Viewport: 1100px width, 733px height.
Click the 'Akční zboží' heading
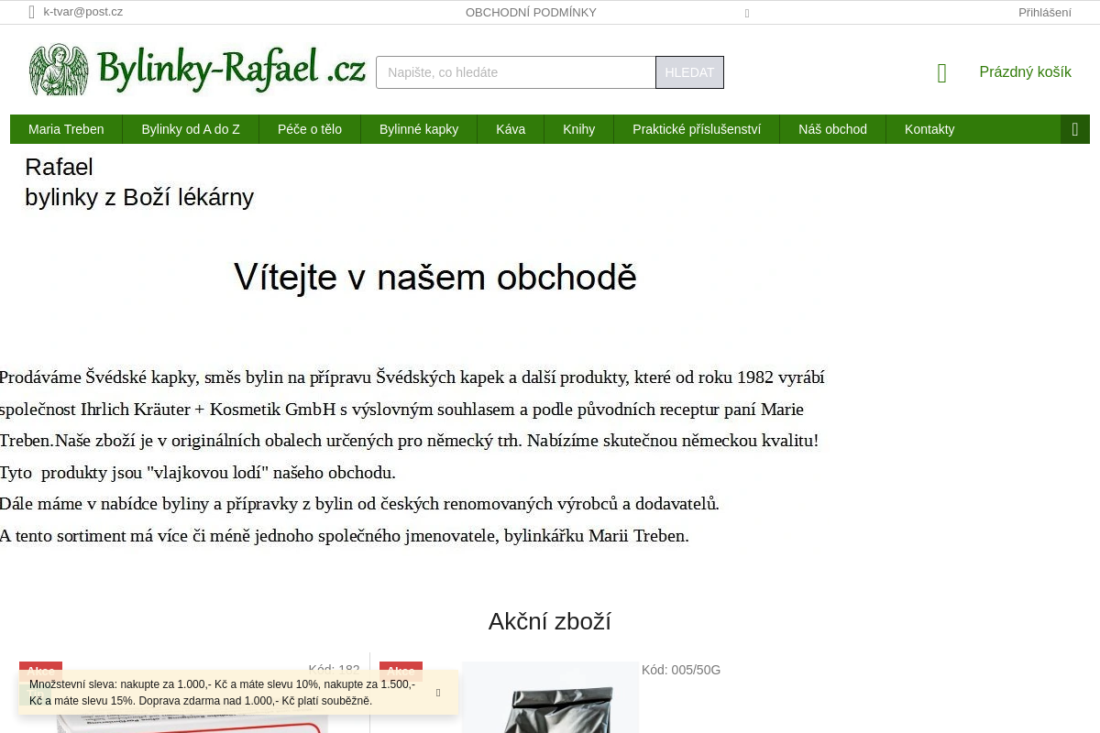coord(550,621)
